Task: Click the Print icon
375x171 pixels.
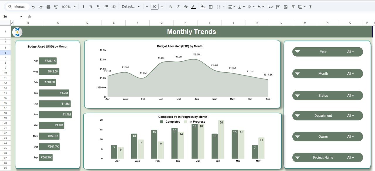Action: click(x=48, y=6)
